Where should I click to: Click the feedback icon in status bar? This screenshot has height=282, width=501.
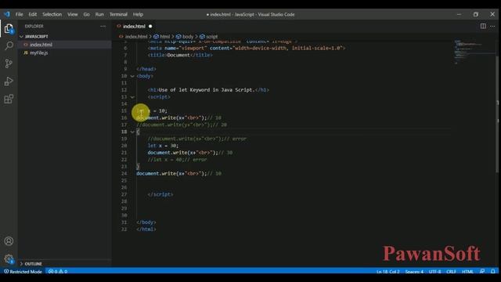coord(482,272)
